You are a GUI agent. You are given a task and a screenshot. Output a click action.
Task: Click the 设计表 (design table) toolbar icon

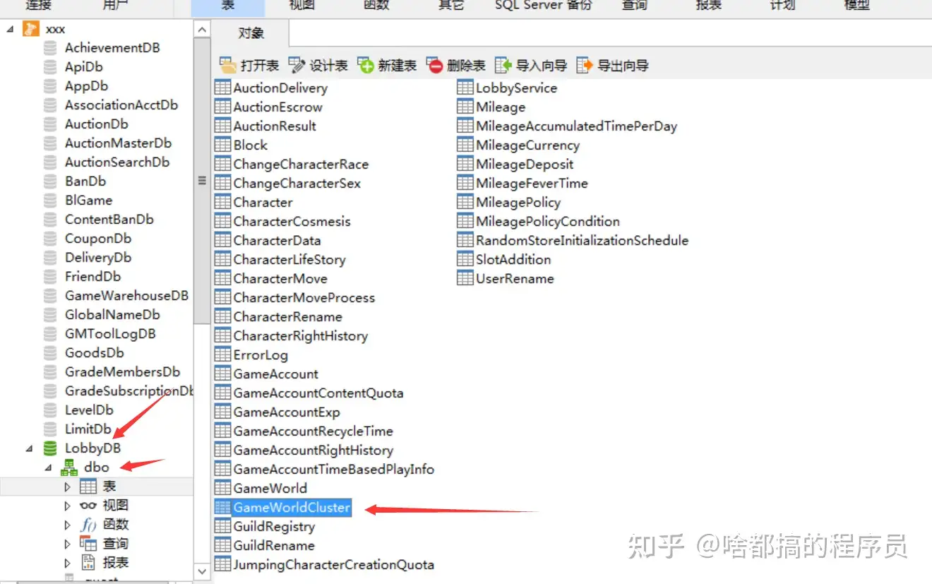coord(297,66)
